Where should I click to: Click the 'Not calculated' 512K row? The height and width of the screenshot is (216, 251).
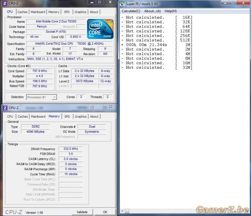(x=157, y=40)
